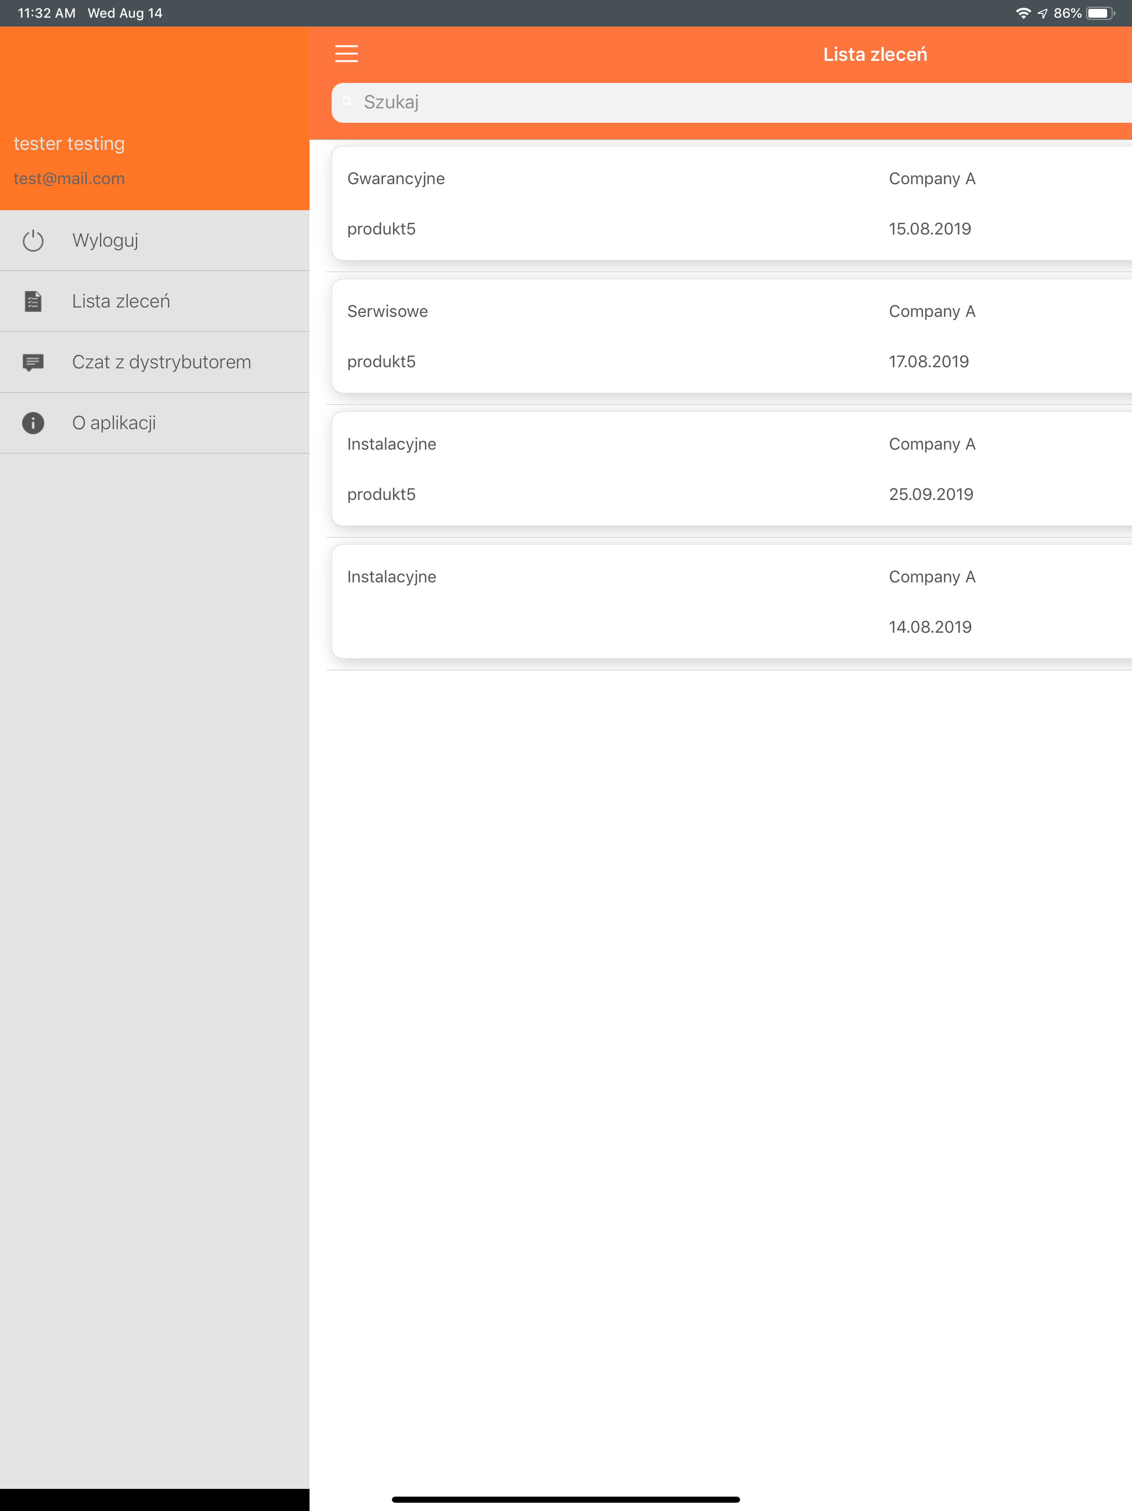Click the date 14.08.2019
The image size is (1132, 1511).
click(x=930, y=627)
